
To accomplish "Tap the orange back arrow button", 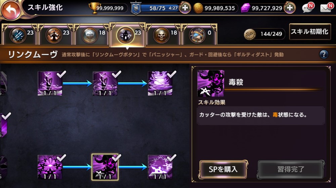I will 10,10.
